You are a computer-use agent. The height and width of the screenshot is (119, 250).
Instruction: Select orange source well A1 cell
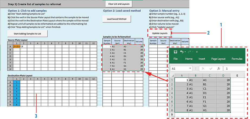pyautogui.click(x=17, y=46)
